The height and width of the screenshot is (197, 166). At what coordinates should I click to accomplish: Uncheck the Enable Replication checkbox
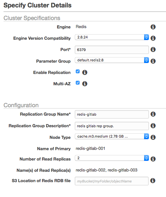click(x=78, y=71)
